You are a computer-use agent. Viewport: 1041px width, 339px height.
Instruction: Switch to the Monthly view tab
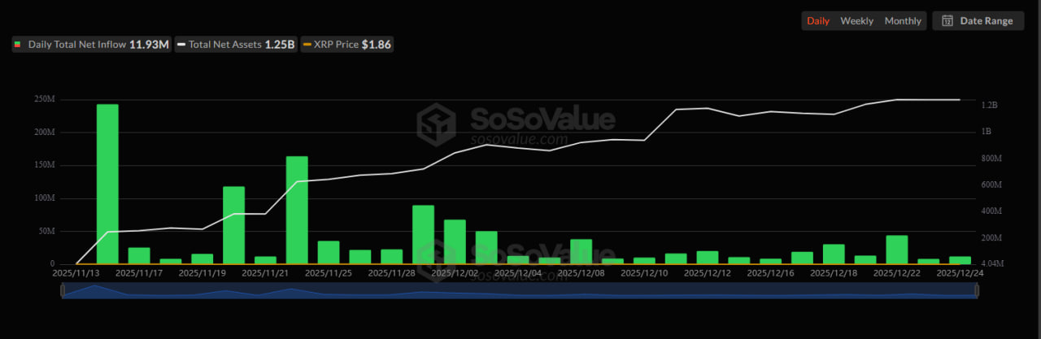click(x=903, y=21)
